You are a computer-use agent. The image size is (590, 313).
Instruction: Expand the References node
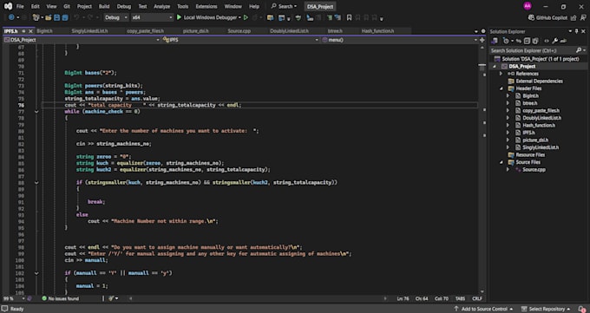pyautogui.click(x=501, y=74)
